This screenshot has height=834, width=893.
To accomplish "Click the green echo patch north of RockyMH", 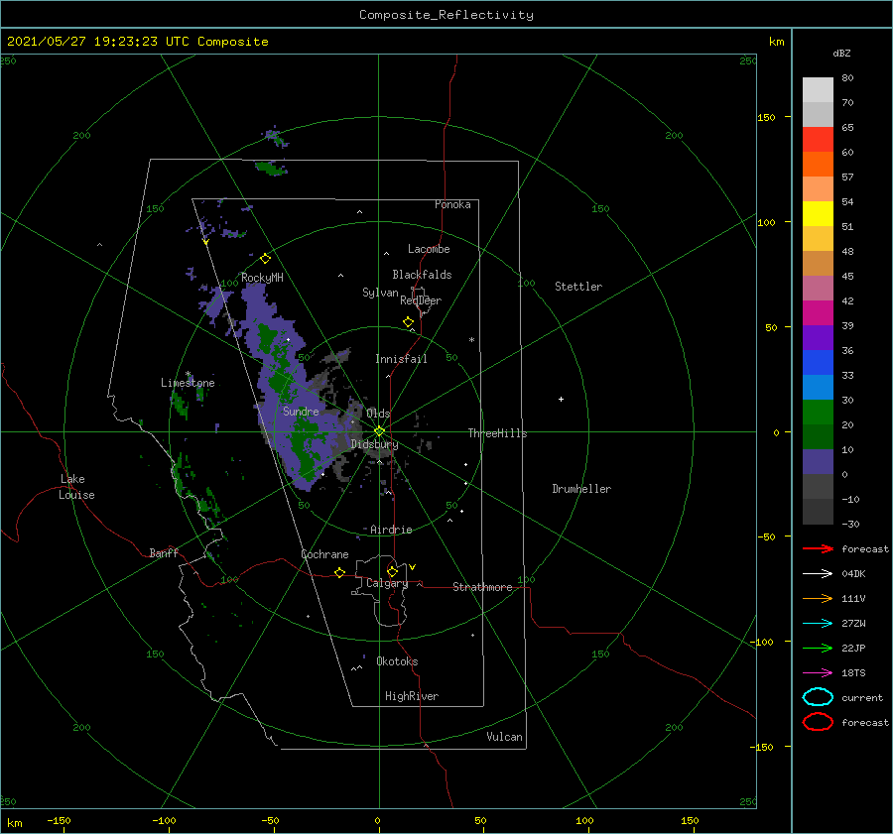I will (270, 168).
